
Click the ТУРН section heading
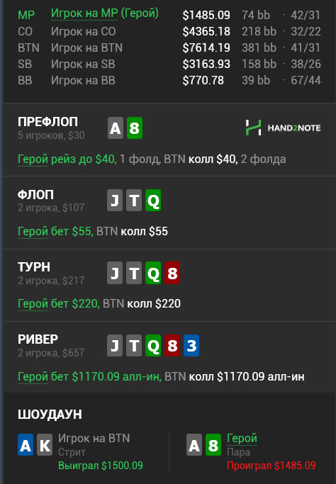click(x=34, y=267)
